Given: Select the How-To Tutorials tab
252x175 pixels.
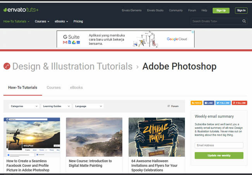Looking at the screenshot, I should tap(22, 87).
